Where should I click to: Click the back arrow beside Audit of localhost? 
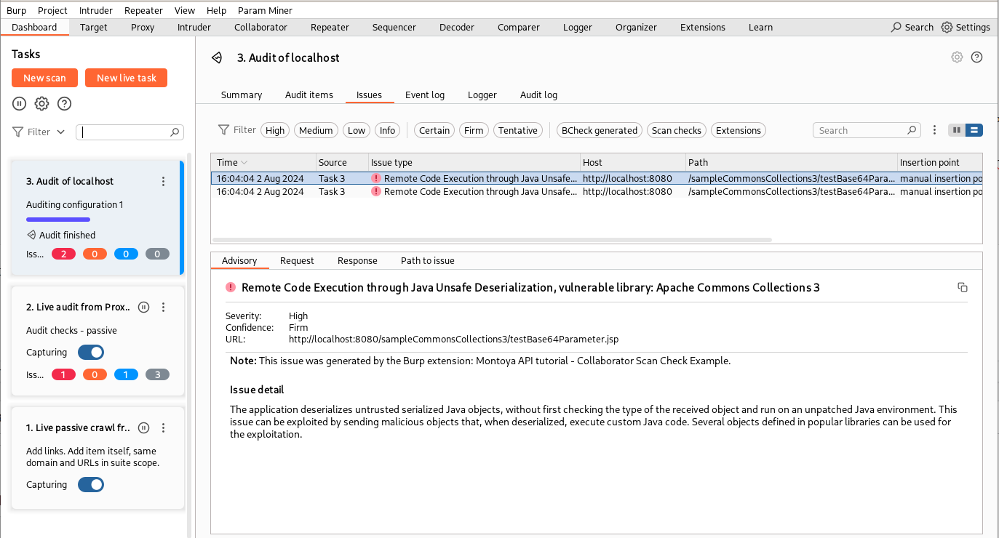click(217, 58)
